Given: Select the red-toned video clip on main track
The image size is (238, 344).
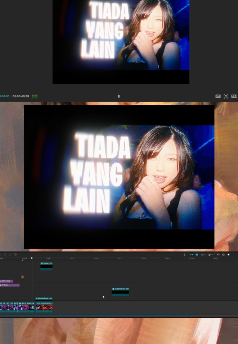Looking at the screenshot, I should (x=44, y=307).
